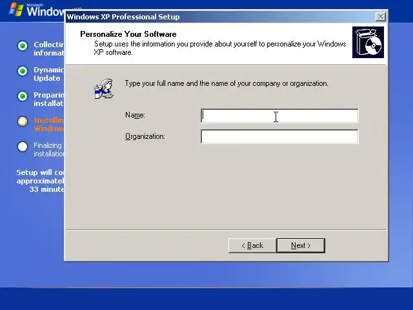
Task: Go back with the Back button
Action: coord(252,245)
